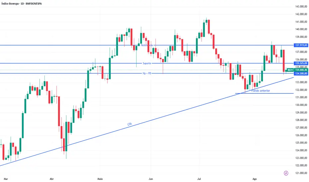Screen dimensions: 309x182
Task: Click the purple lightning bolt icon
Action: pos(286,173)
